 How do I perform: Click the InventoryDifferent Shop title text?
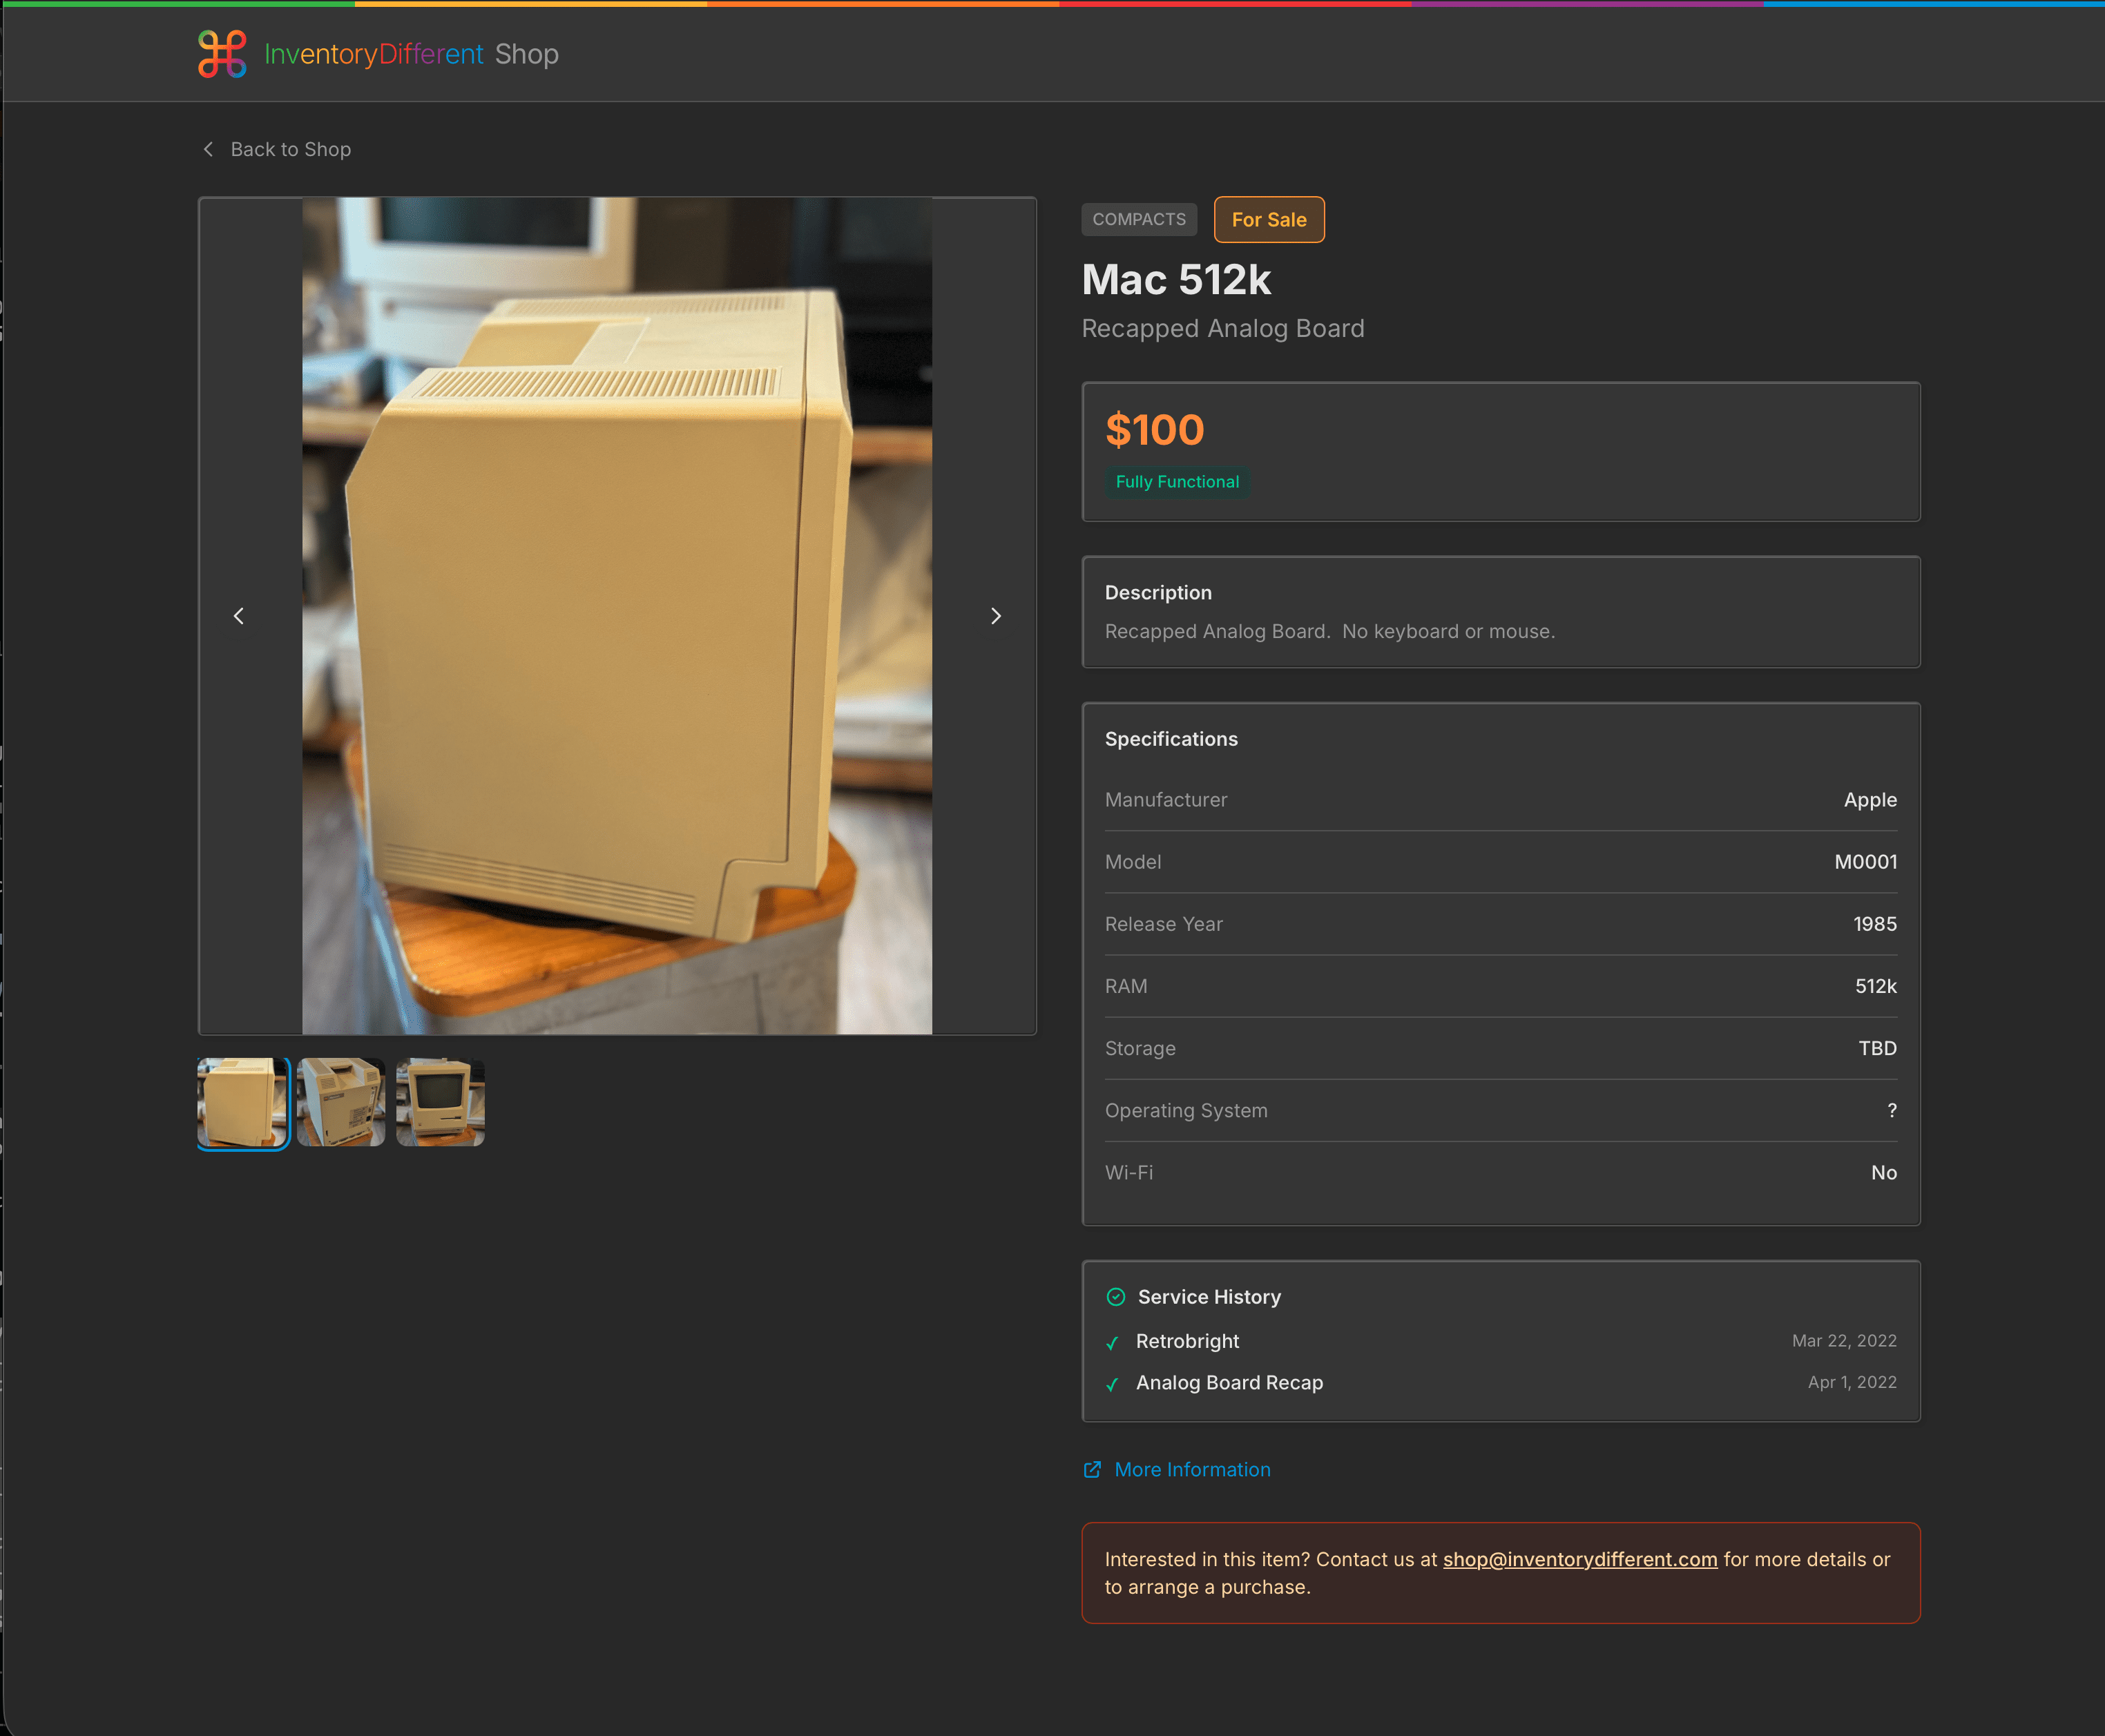(x=411, y=54)
